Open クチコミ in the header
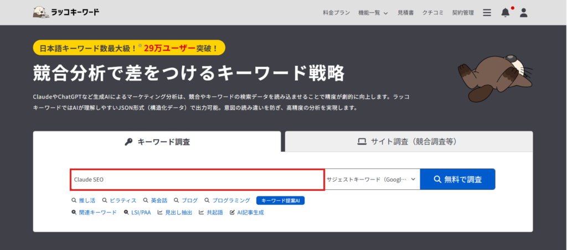This screenshot has height=250, width=567. pos(432,13)
